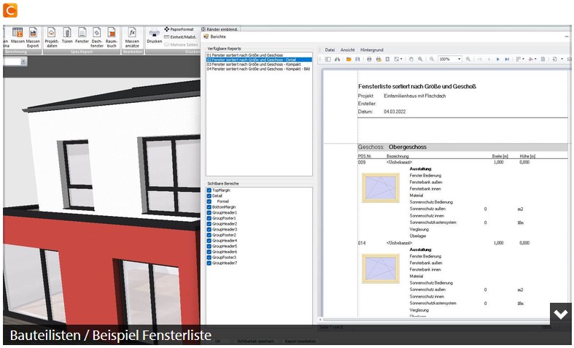Click the save disk icon in report toolbar
Image resolution: width=574 pixels, height=348 pixels.
(357, 59)
